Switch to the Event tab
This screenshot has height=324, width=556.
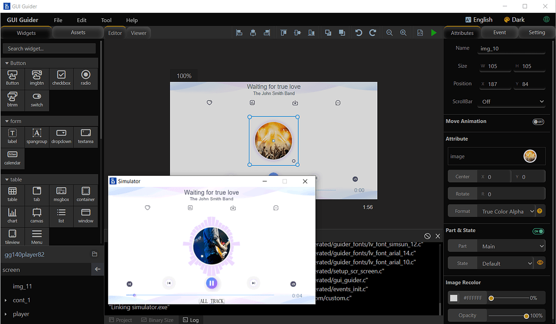pyautogui.click(x=499, y=32)
